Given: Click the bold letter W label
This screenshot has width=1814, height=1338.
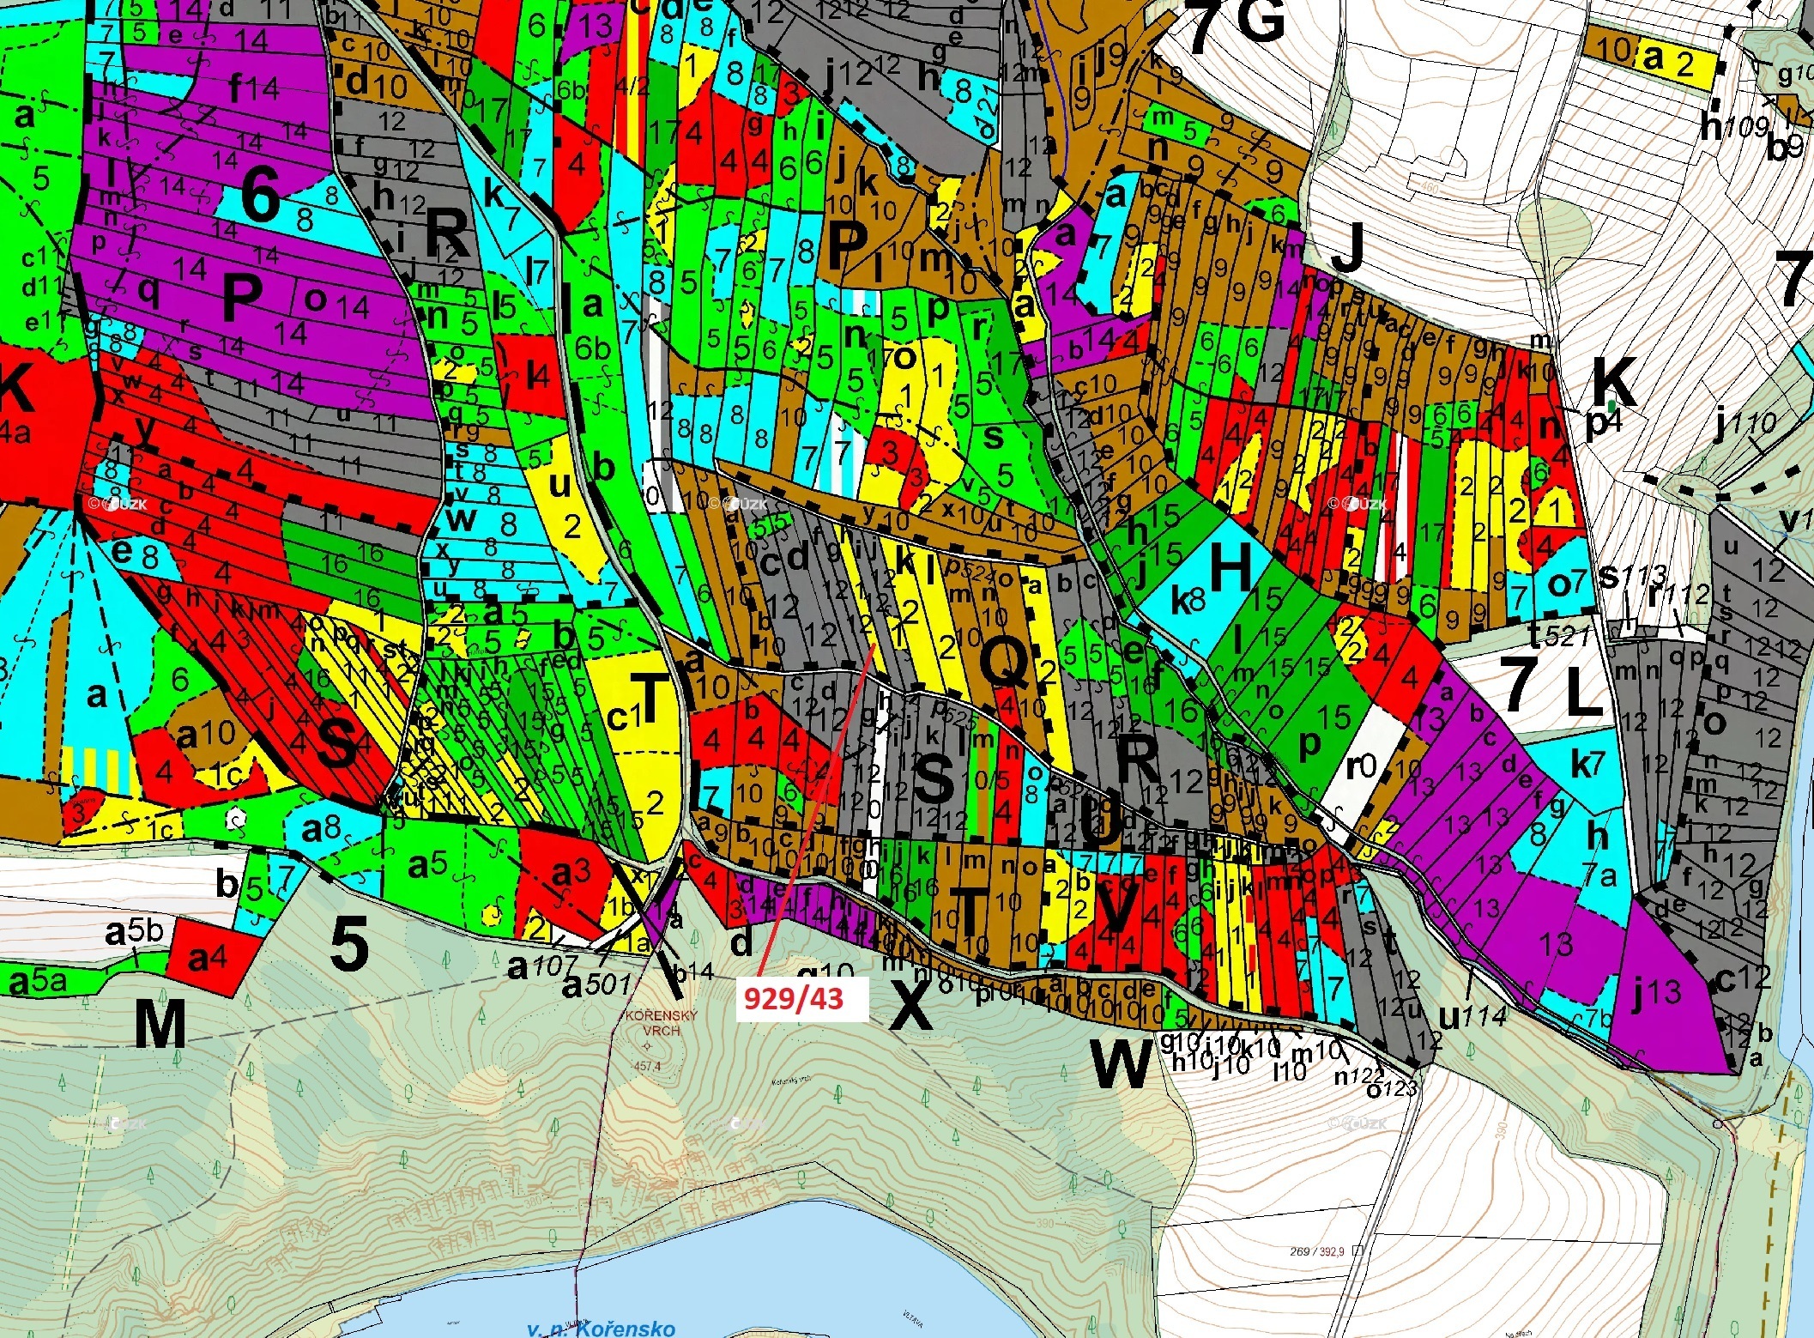Looking at the screenshot, I should (1122, 1064).
